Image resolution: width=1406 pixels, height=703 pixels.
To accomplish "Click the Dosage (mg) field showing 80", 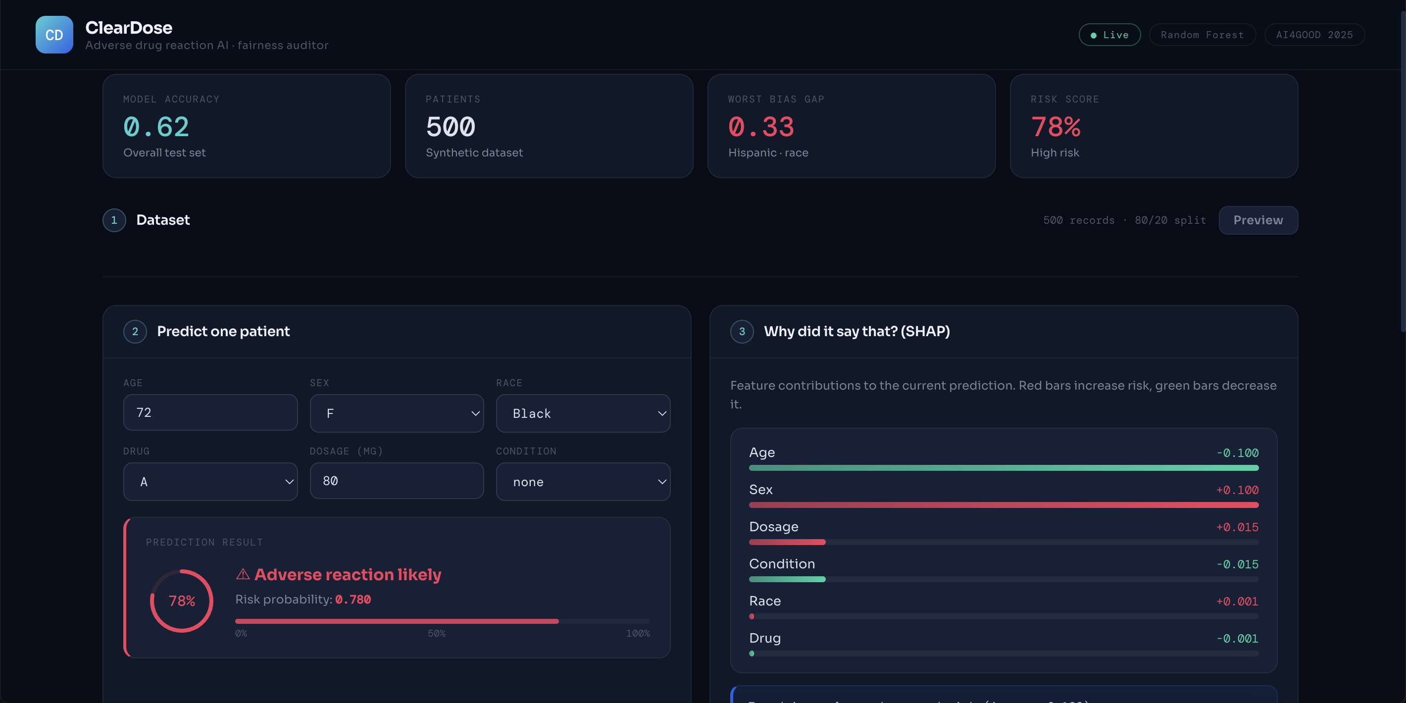I will [396, 481].
